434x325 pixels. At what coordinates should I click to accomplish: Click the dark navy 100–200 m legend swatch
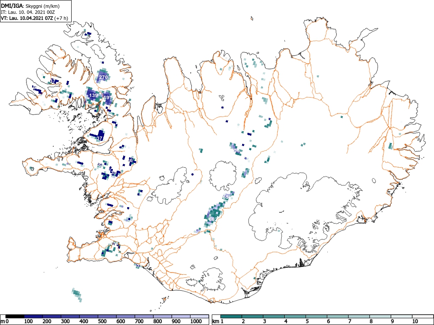[x=33, y=316]
